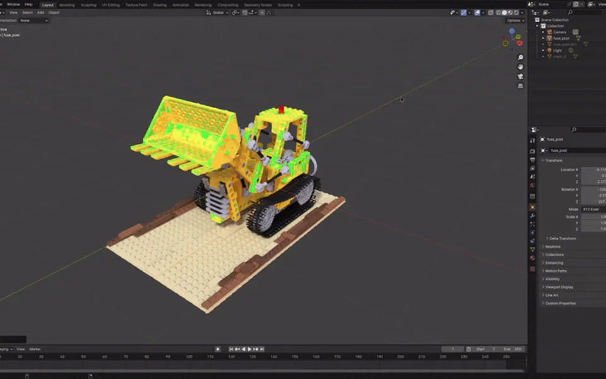Open the viewport Options dropdown

tap(515, 20)
